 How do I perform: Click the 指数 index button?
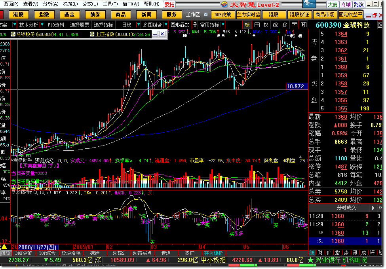tap(44, 15)
